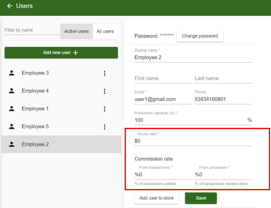Edit the From processes commission field
Image resolution: width=271 pixels, height=208 pixels.
[x=223, y=175]
